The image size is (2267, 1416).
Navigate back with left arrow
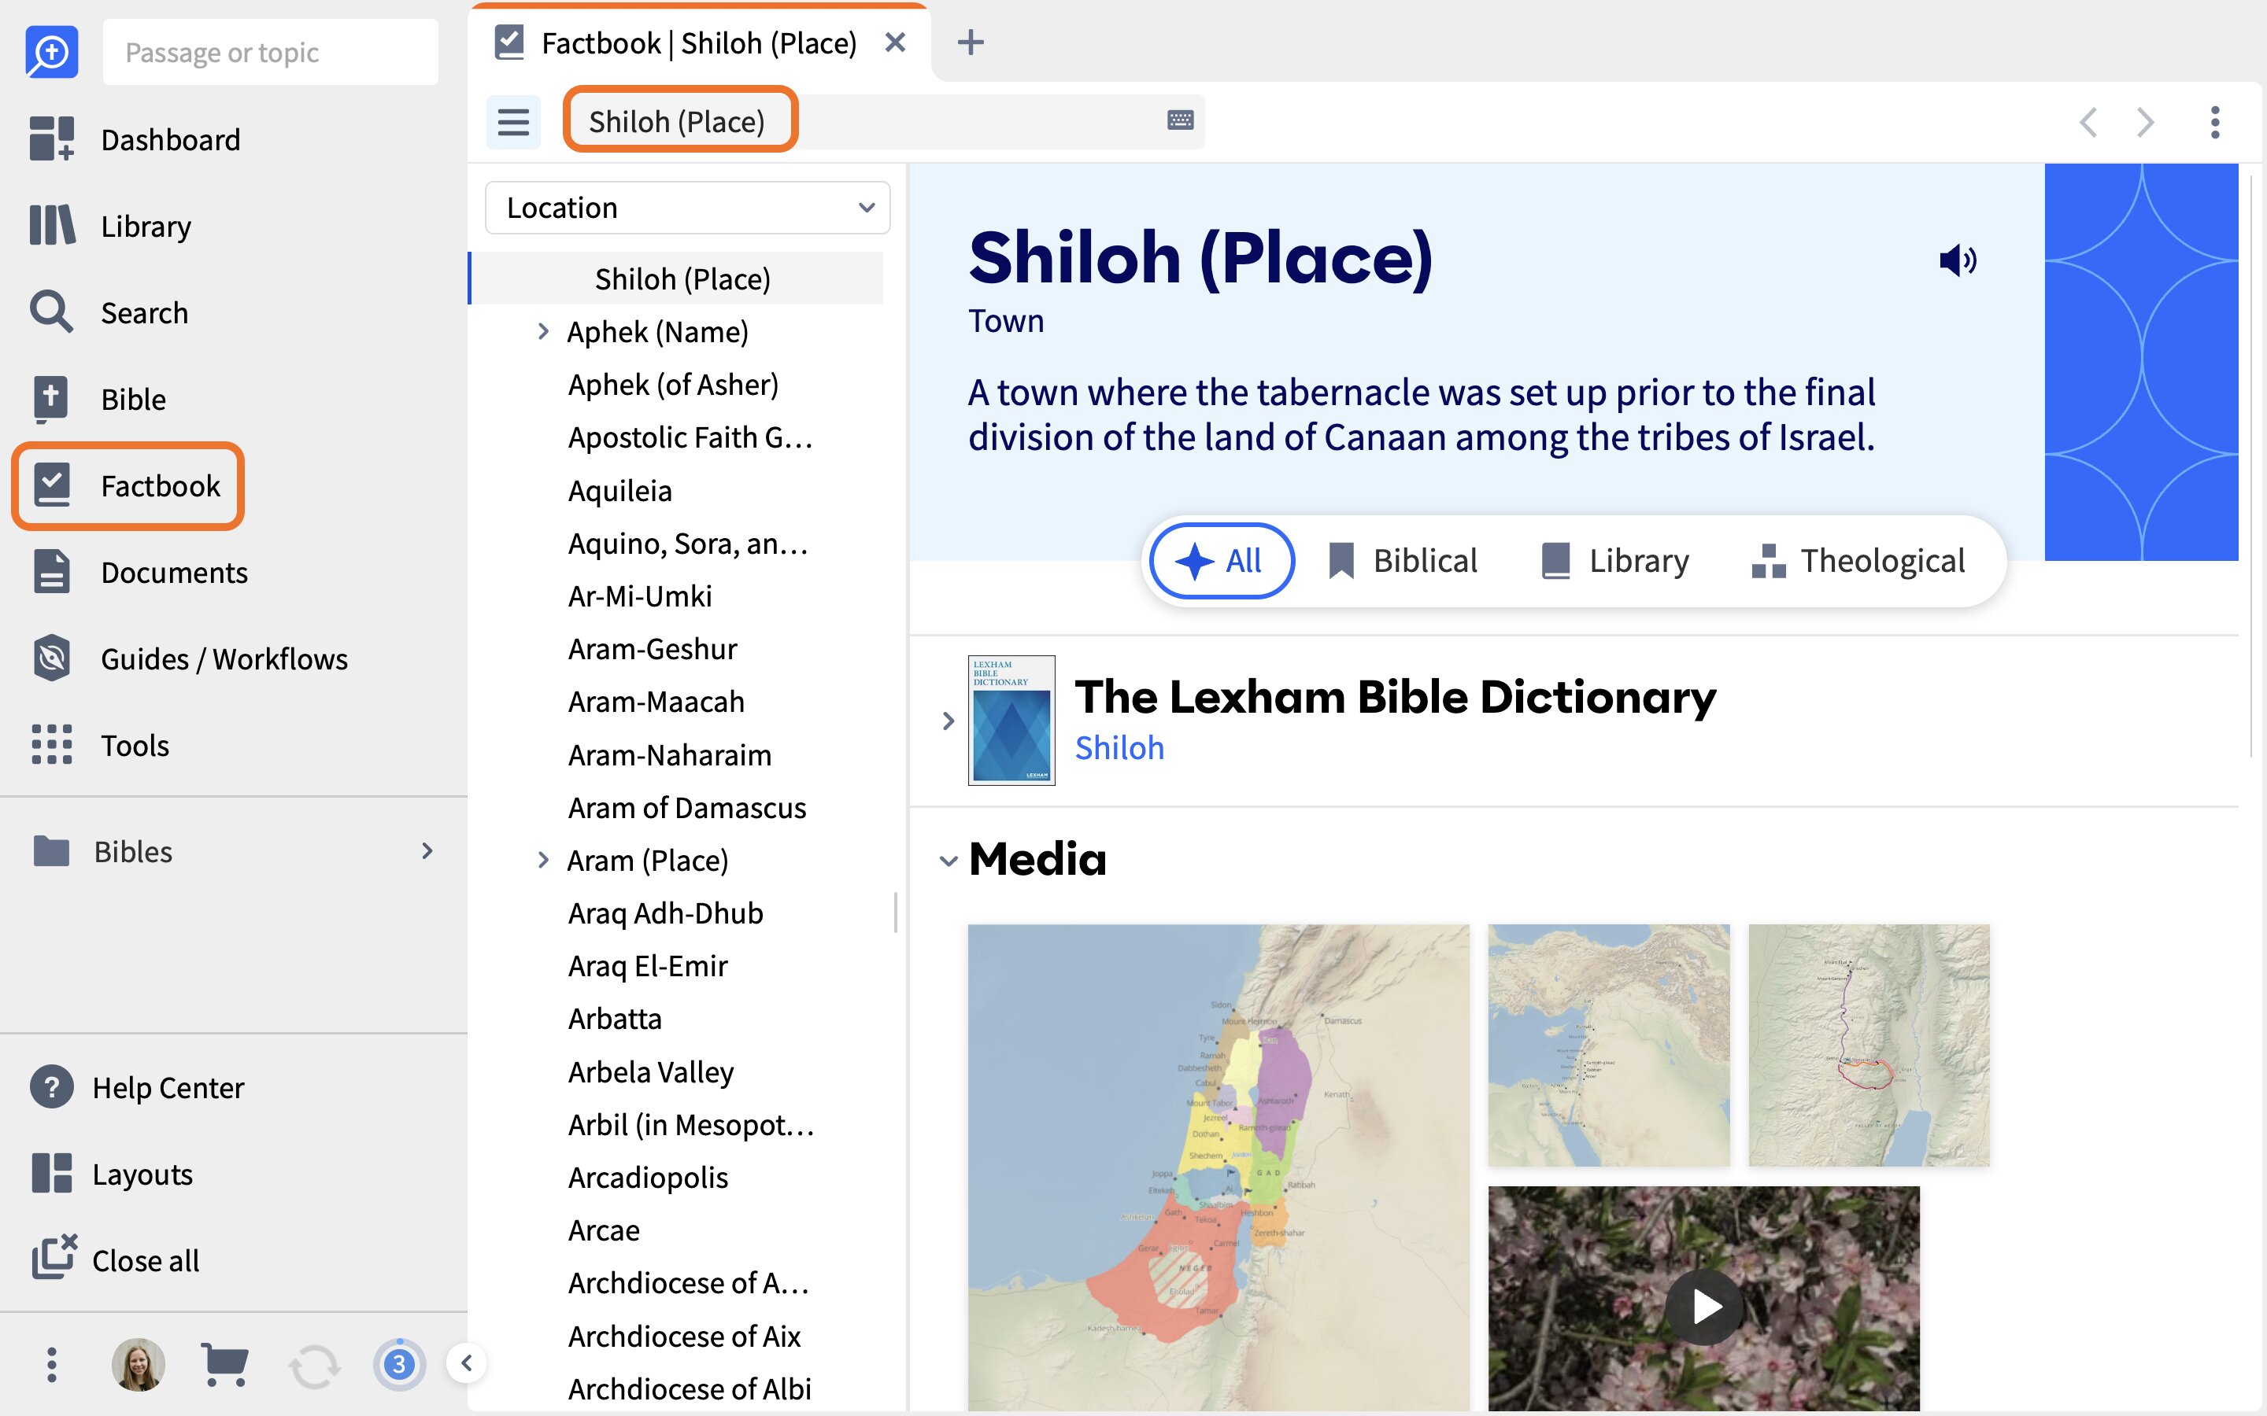2088,122
